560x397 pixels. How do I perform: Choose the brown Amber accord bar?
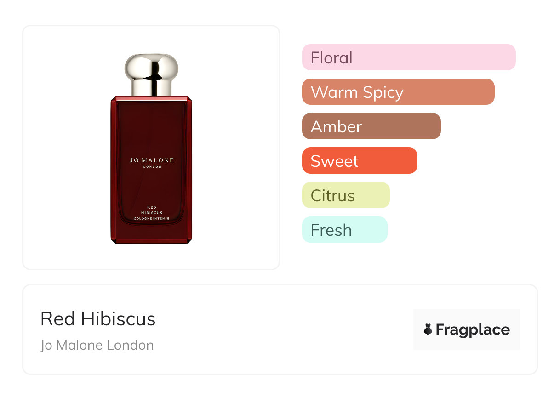tap(371, 126)
